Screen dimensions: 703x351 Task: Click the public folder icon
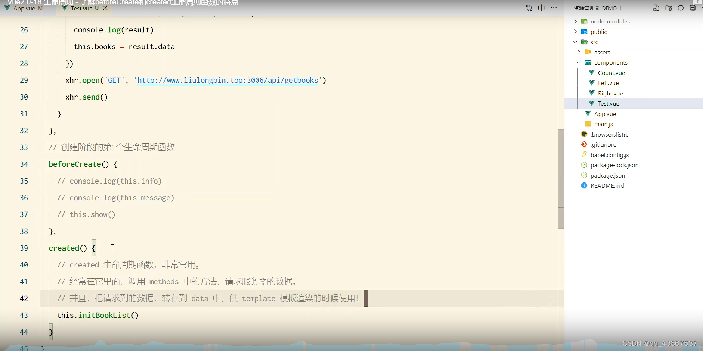pos(584,32)
